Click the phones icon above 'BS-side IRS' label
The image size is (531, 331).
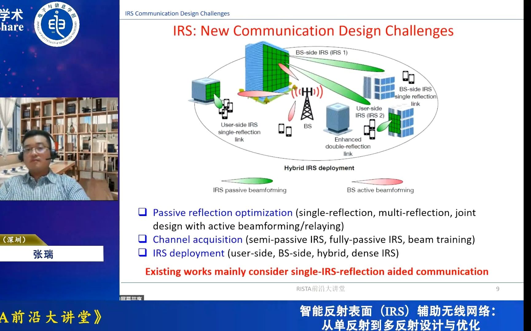pos(408,77)
